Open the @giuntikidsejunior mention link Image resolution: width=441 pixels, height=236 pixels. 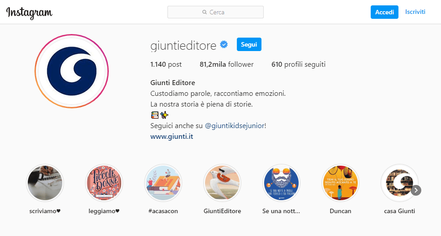(x=235, y=126)
